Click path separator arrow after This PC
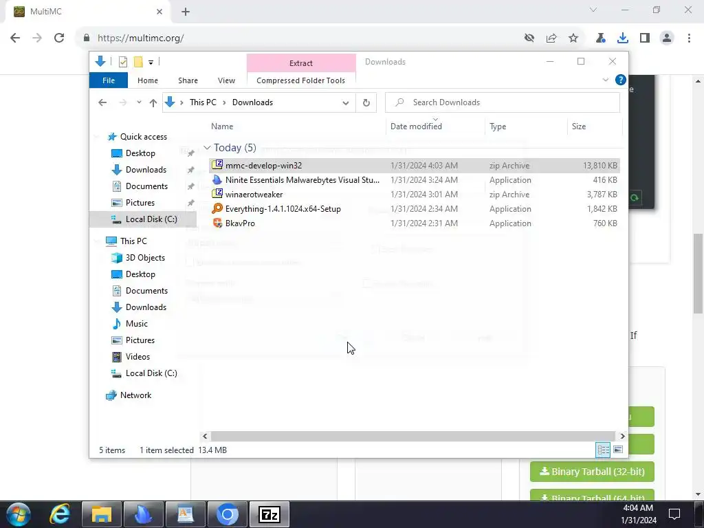The image size is (704, 528). point(224,103)
